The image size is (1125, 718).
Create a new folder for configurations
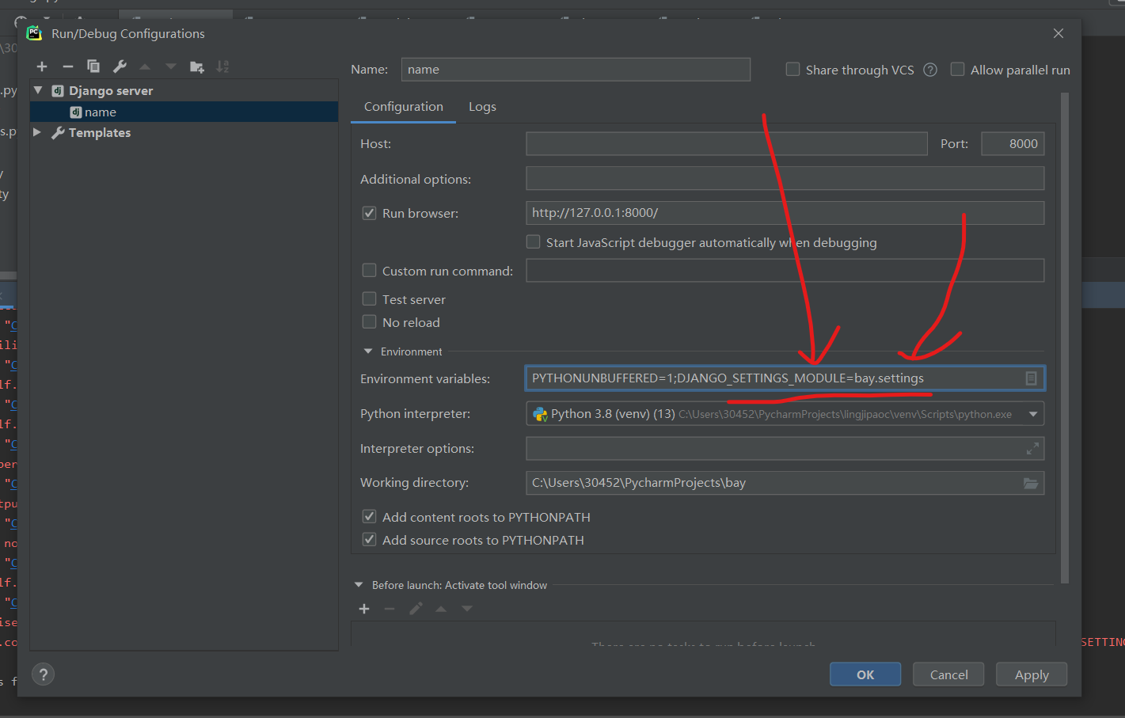(x=196, y=66)
